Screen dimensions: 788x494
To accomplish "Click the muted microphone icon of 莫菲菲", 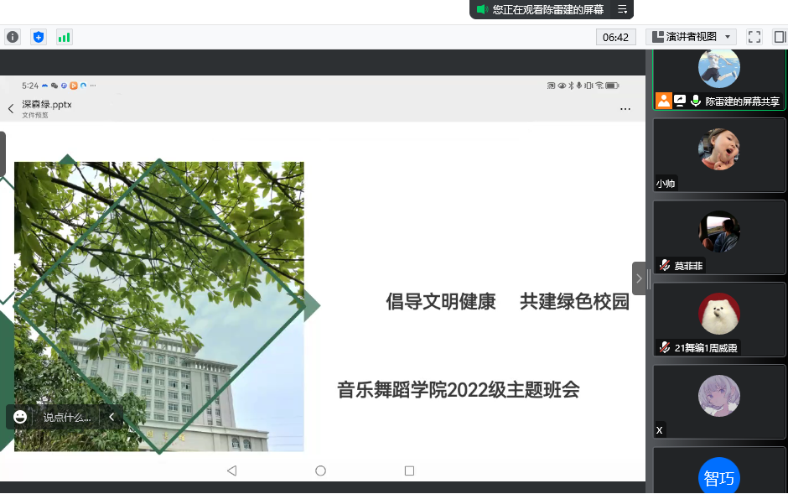I will [x=665, y=265].
